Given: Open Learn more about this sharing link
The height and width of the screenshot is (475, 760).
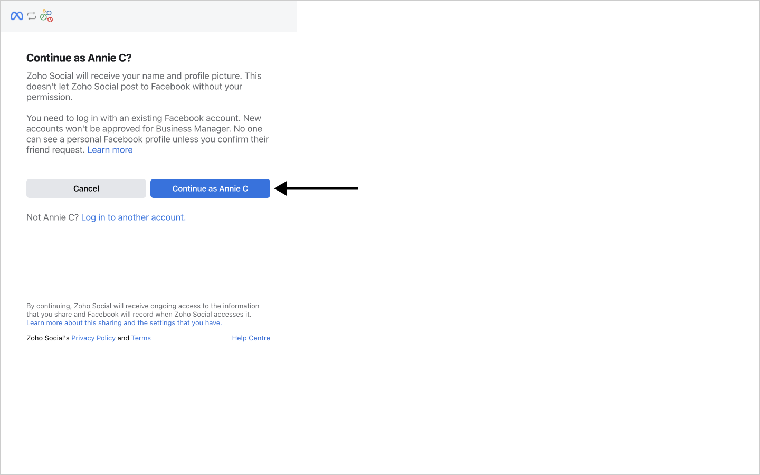Looking at the screenshot, I should 124,323.
